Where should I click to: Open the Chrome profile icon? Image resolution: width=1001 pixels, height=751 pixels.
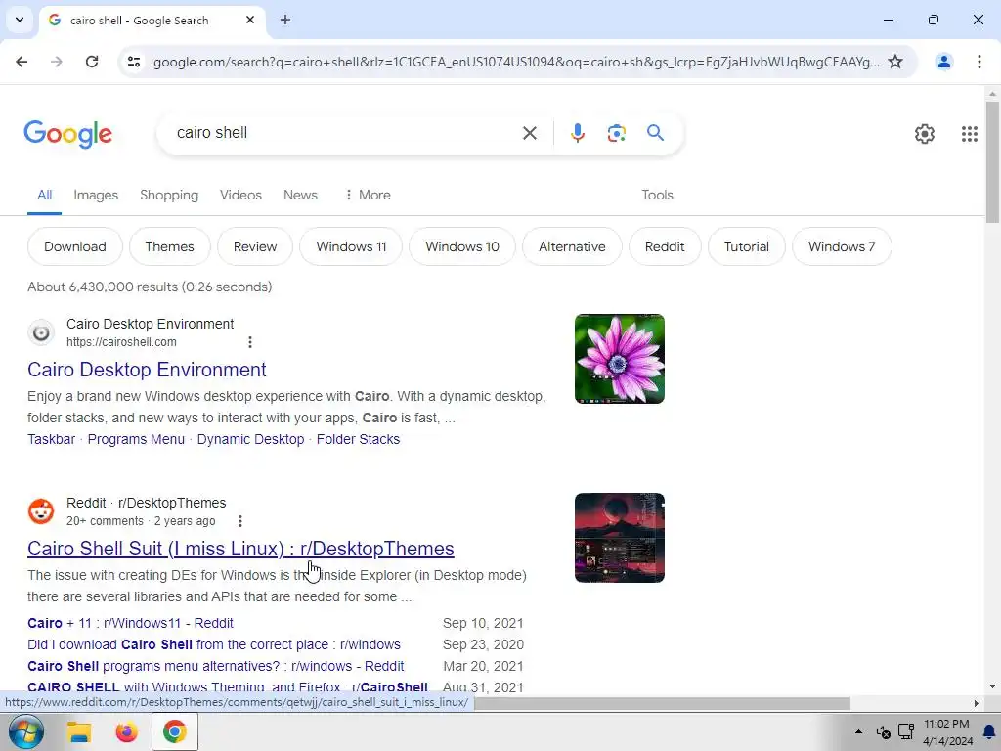pos(943,62)
